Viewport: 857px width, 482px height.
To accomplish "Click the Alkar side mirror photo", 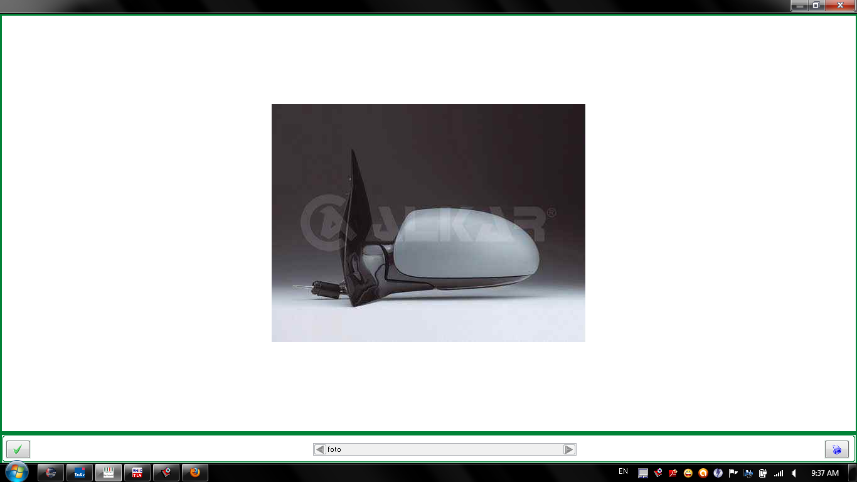I will pyautogui.click(x=428, y=223).
